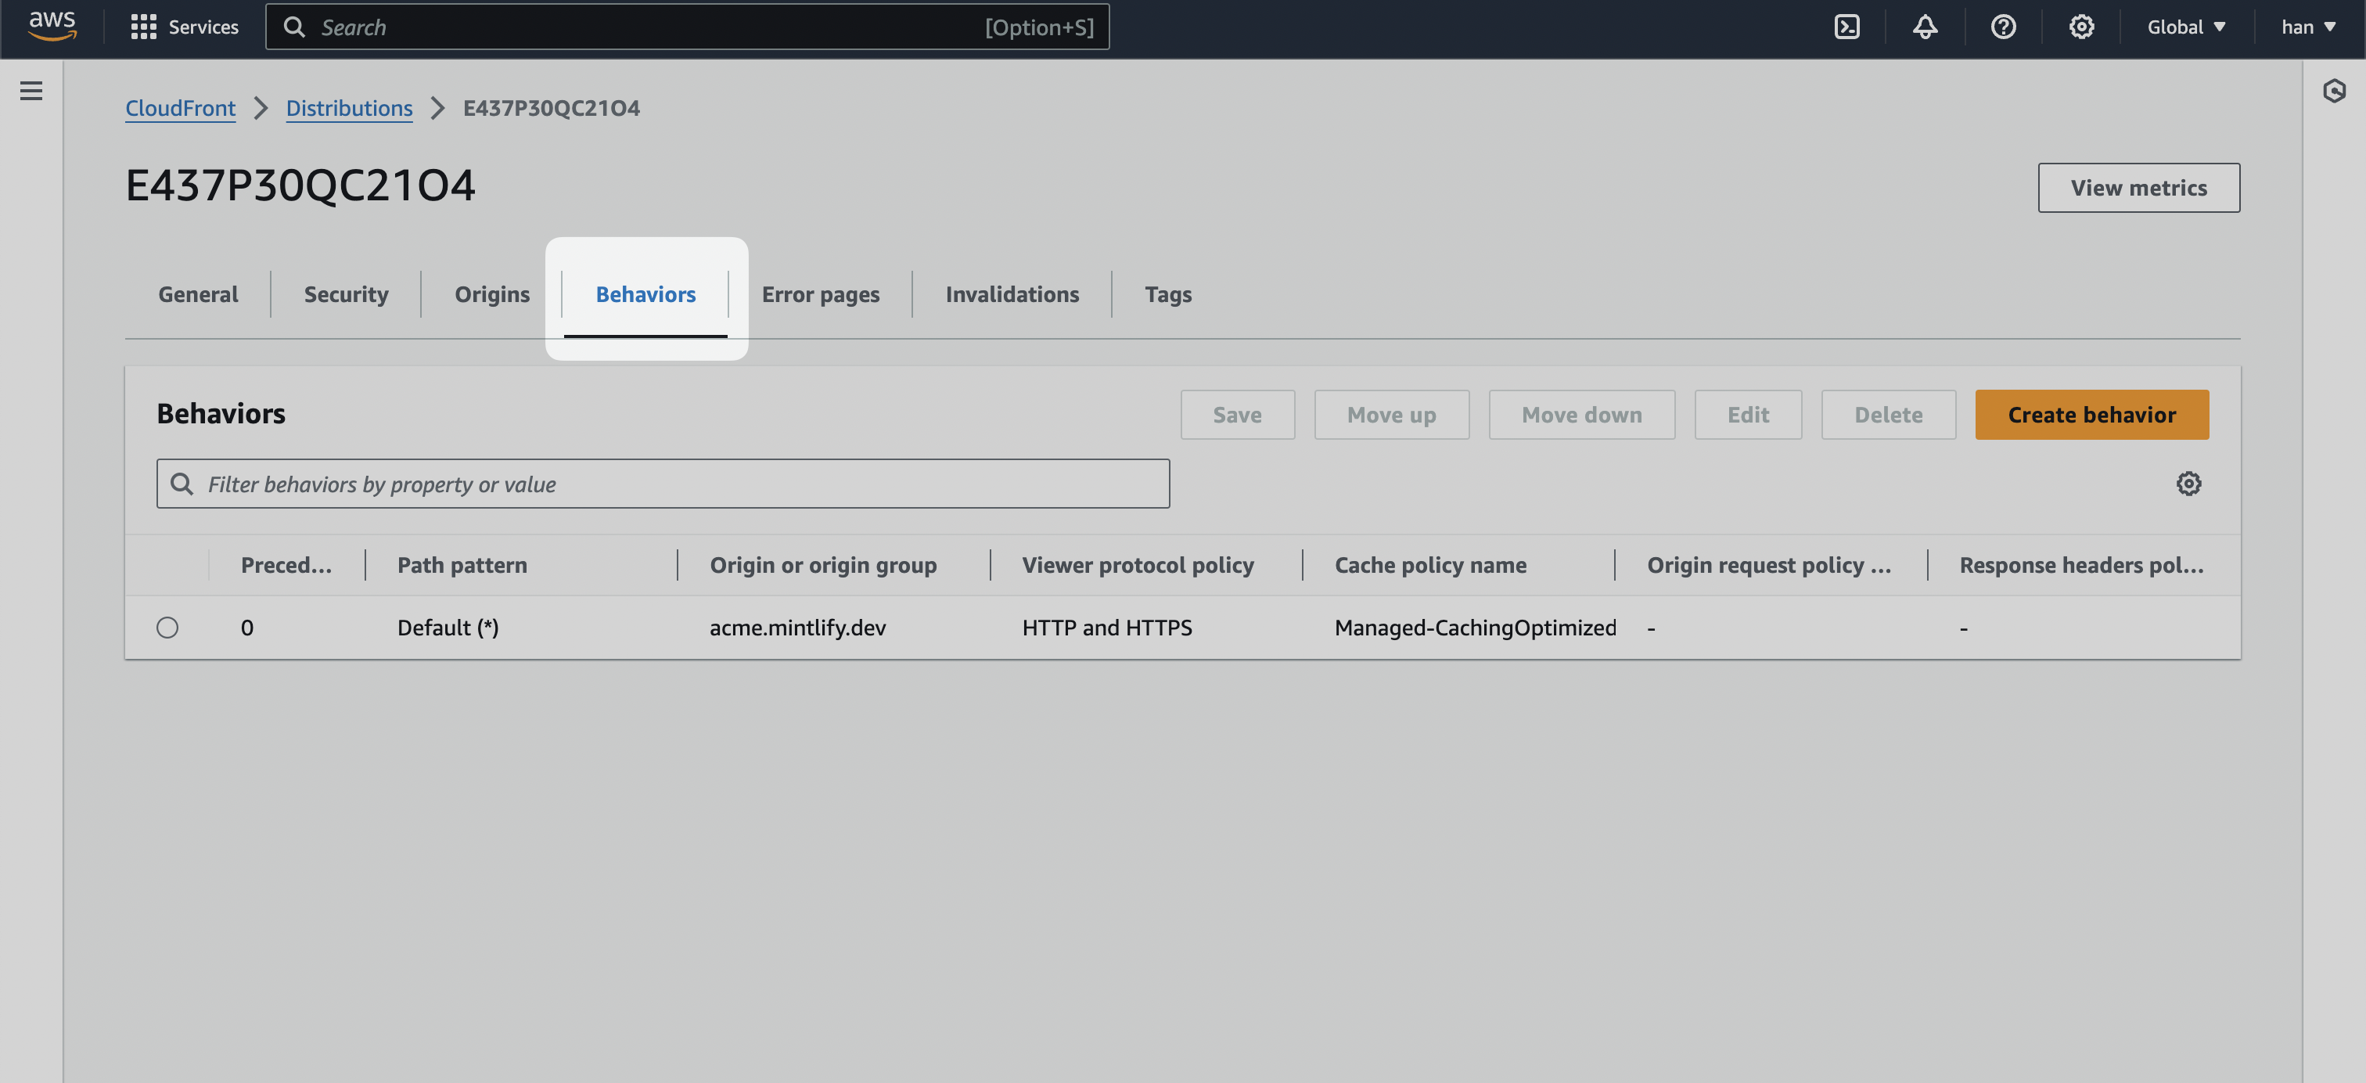This screenshot has height=1083, width=2366.
Task: Click the AWS logo to go home
Action: 51,27
